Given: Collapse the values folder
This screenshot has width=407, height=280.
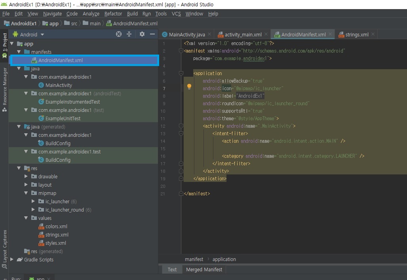Looking at the screenshot, I should pos(26,218).
